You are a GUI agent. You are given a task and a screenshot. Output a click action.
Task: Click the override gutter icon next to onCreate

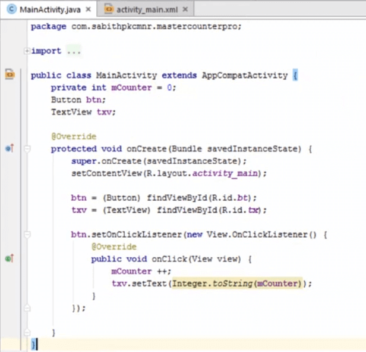(x=10, y=148)
